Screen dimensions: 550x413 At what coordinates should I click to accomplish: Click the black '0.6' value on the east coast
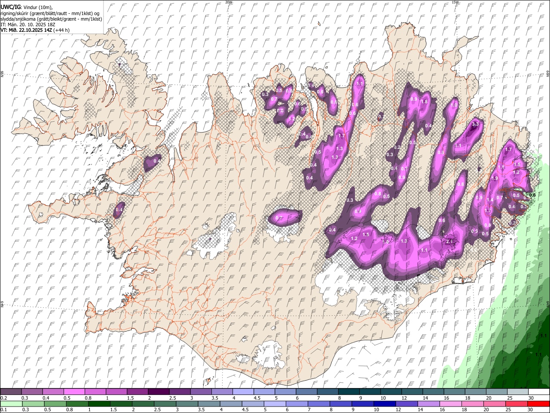532,195
